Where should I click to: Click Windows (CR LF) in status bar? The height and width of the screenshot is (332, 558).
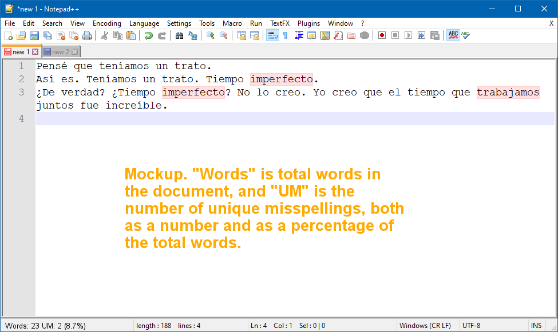(425, 326)
